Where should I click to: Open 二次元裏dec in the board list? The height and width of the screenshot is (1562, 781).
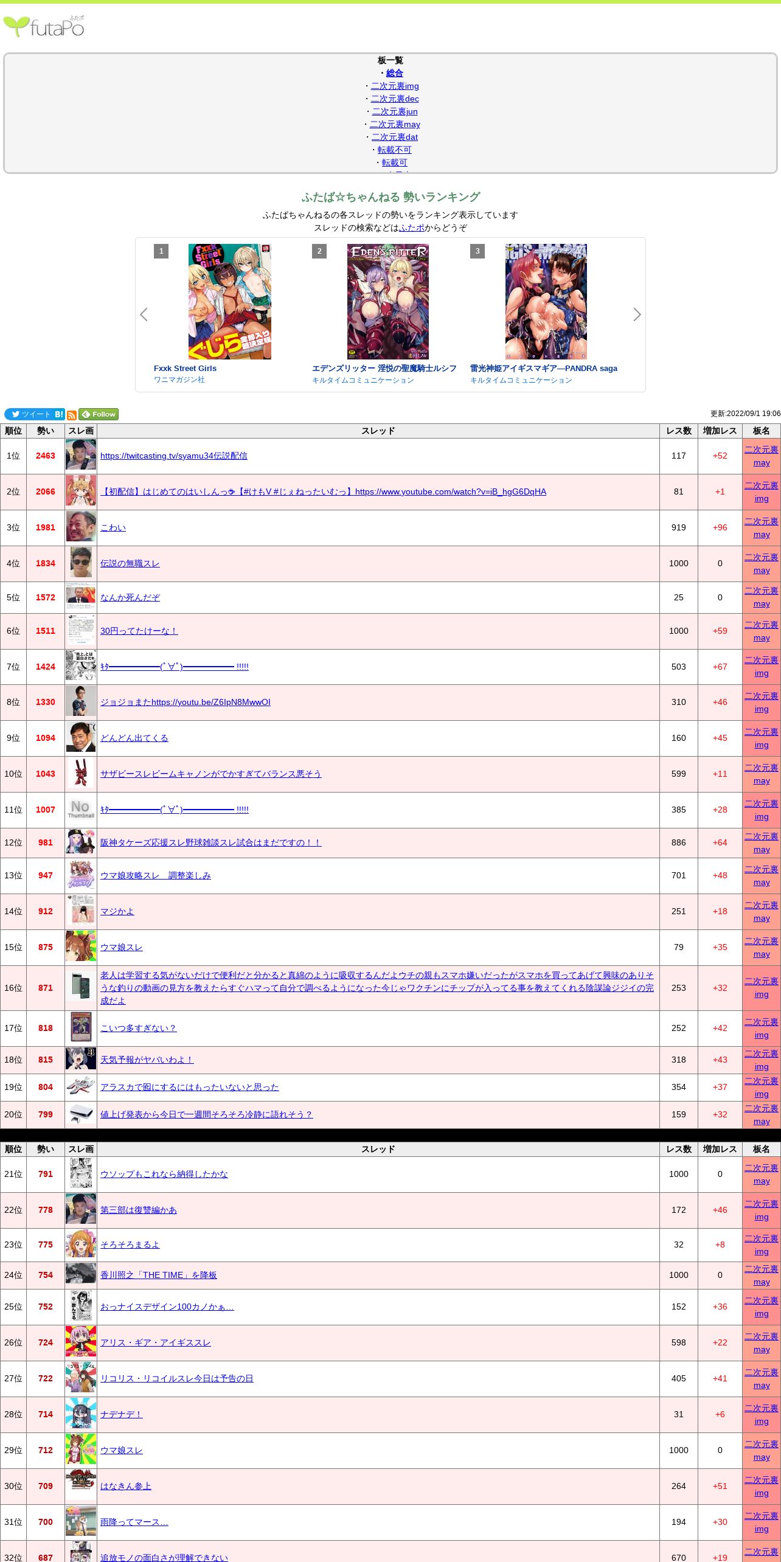395,99
